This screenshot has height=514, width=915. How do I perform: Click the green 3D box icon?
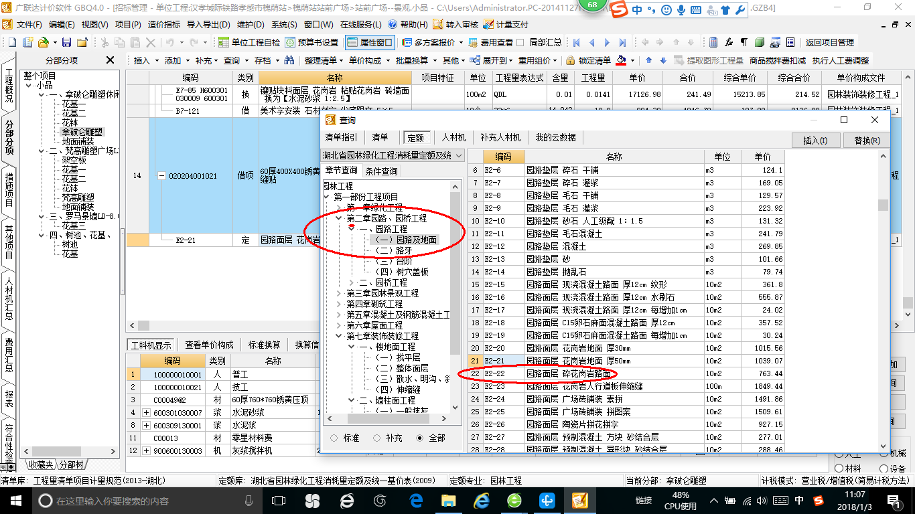pyautogui.click(x=760, y=42)
